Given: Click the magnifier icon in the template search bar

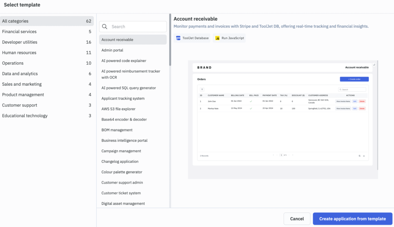Looking at the screenshot, I should point(105,27).
